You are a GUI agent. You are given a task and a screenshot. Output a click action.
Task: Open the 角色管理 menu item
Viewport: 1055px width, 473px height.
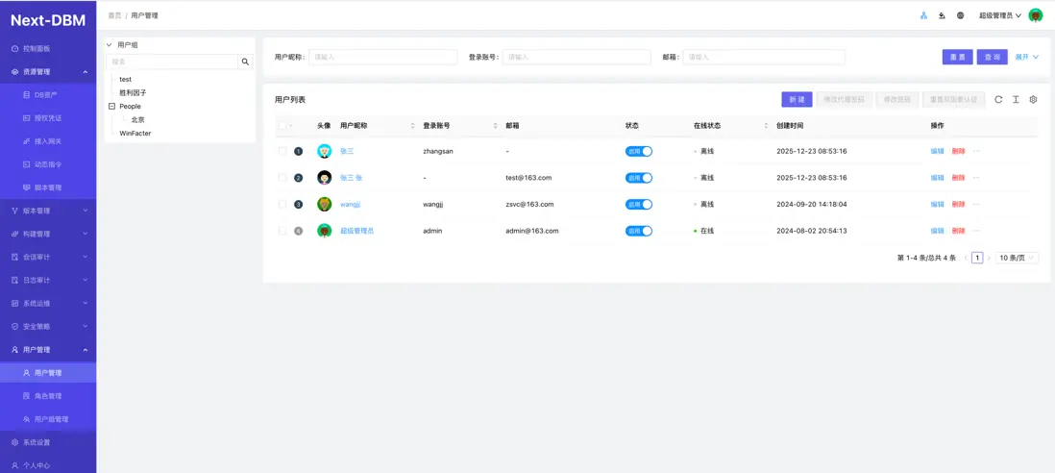click(48, 396)
